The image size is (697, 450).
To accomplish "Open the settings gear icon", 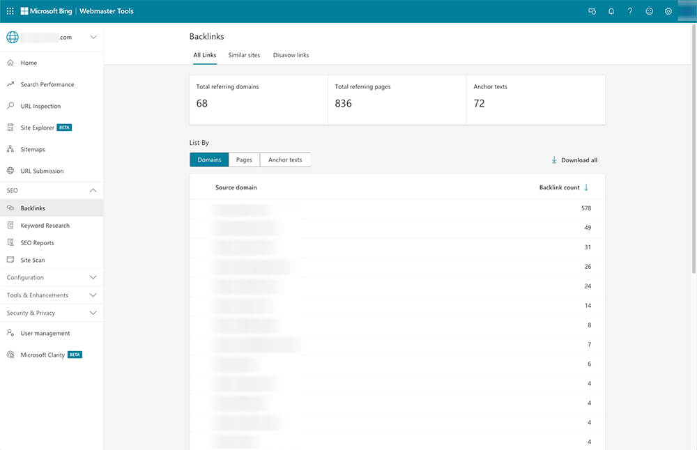I will pos(668,11).
